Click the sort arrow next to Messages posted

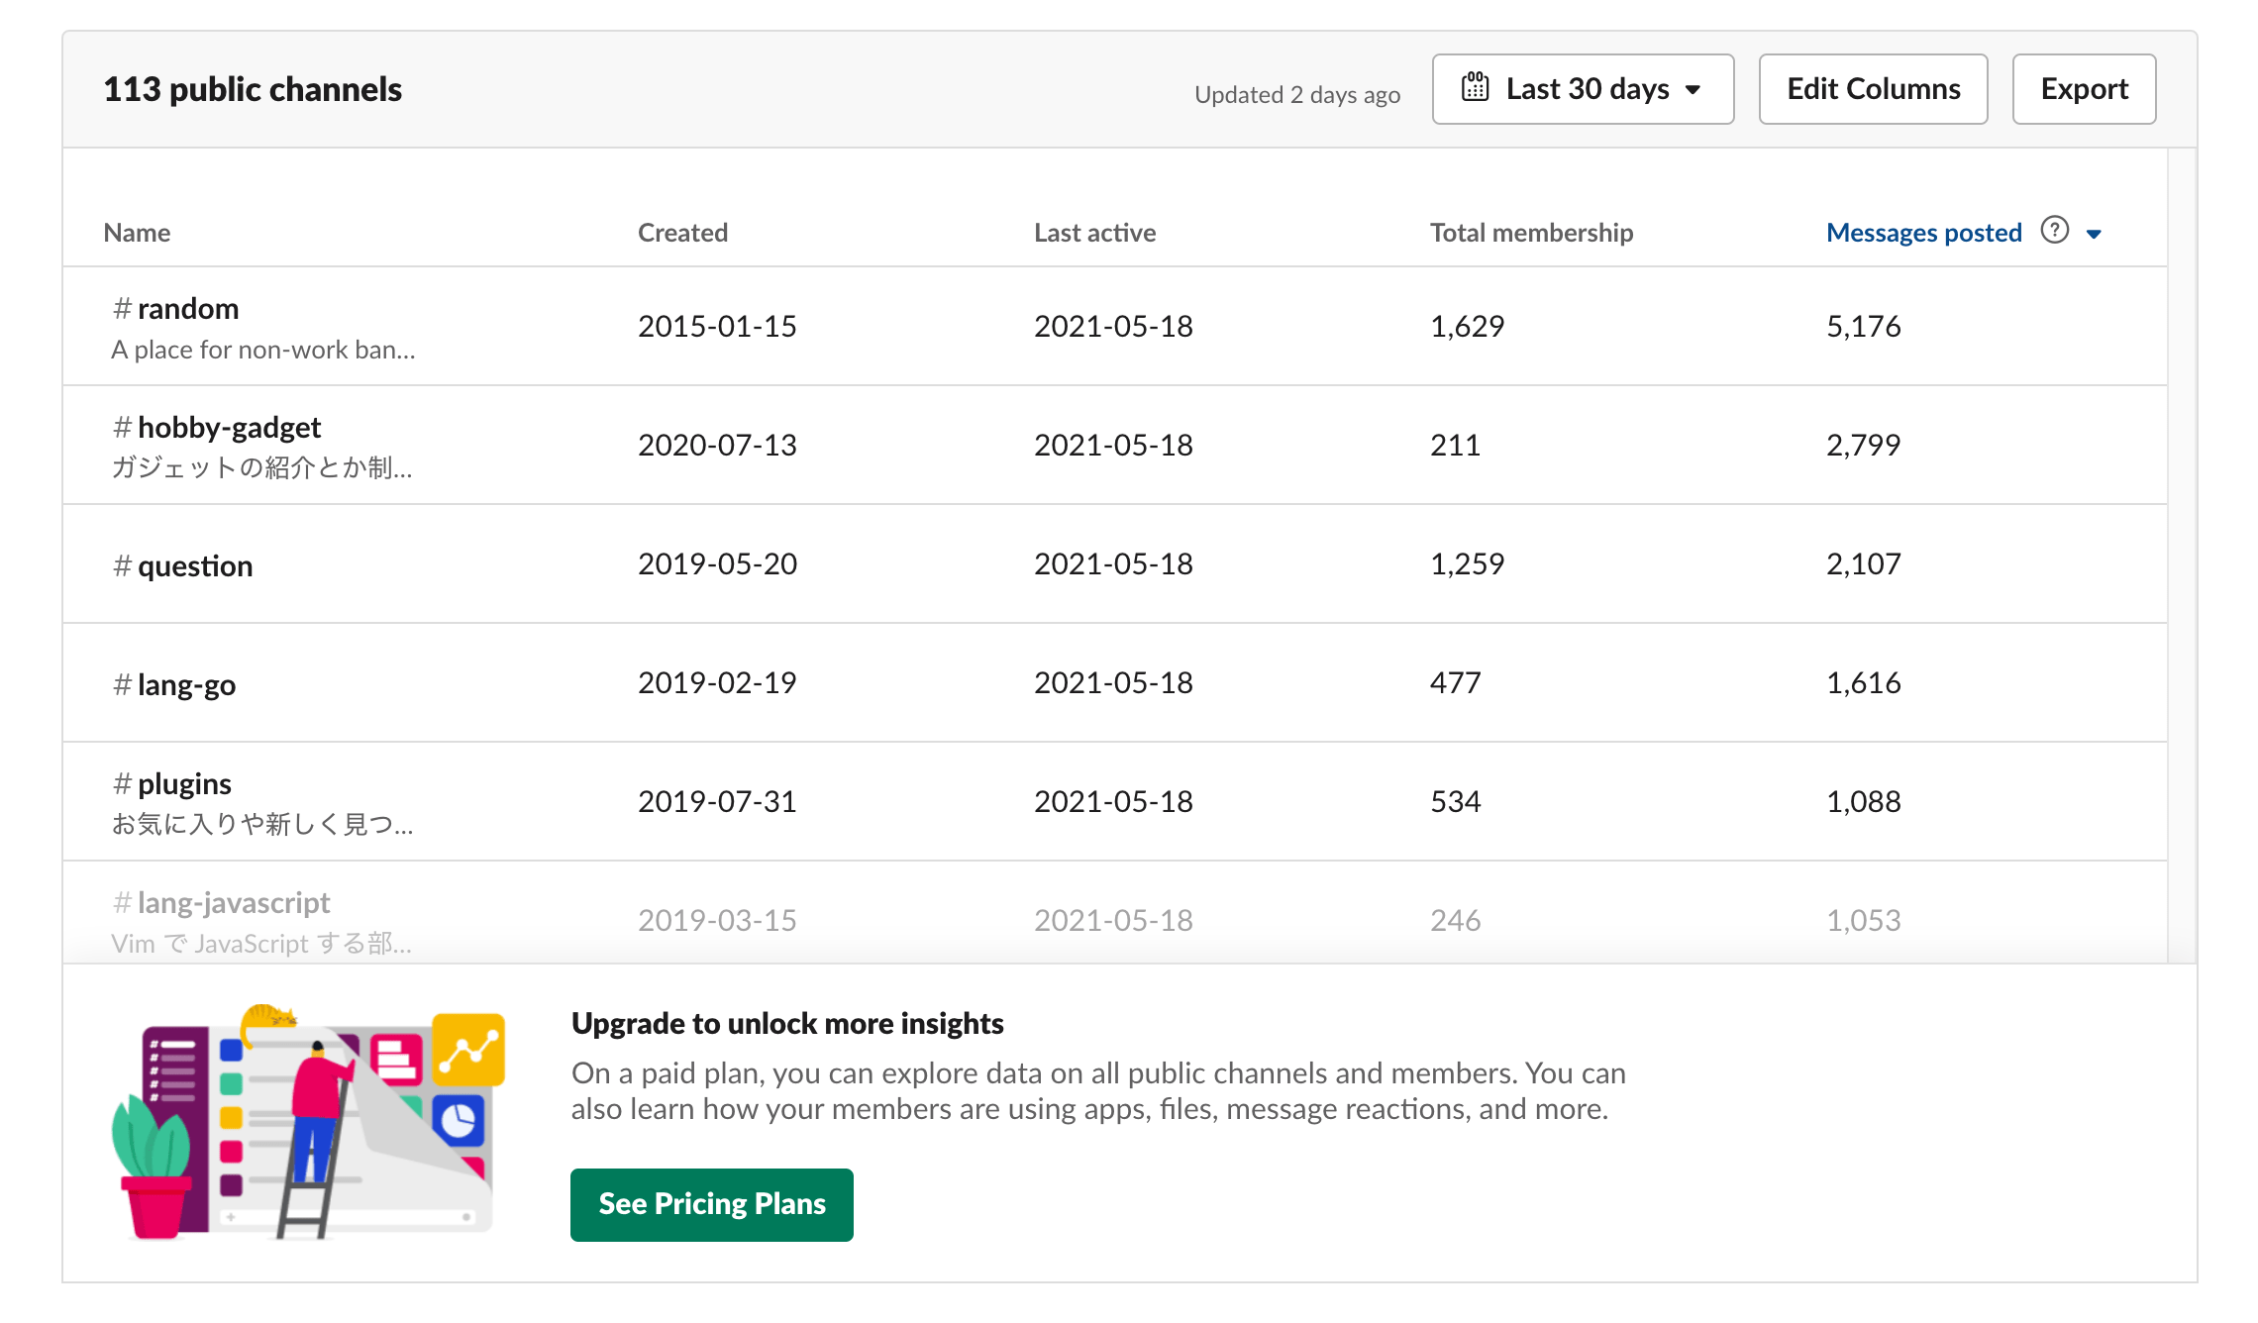(2094, 234)
